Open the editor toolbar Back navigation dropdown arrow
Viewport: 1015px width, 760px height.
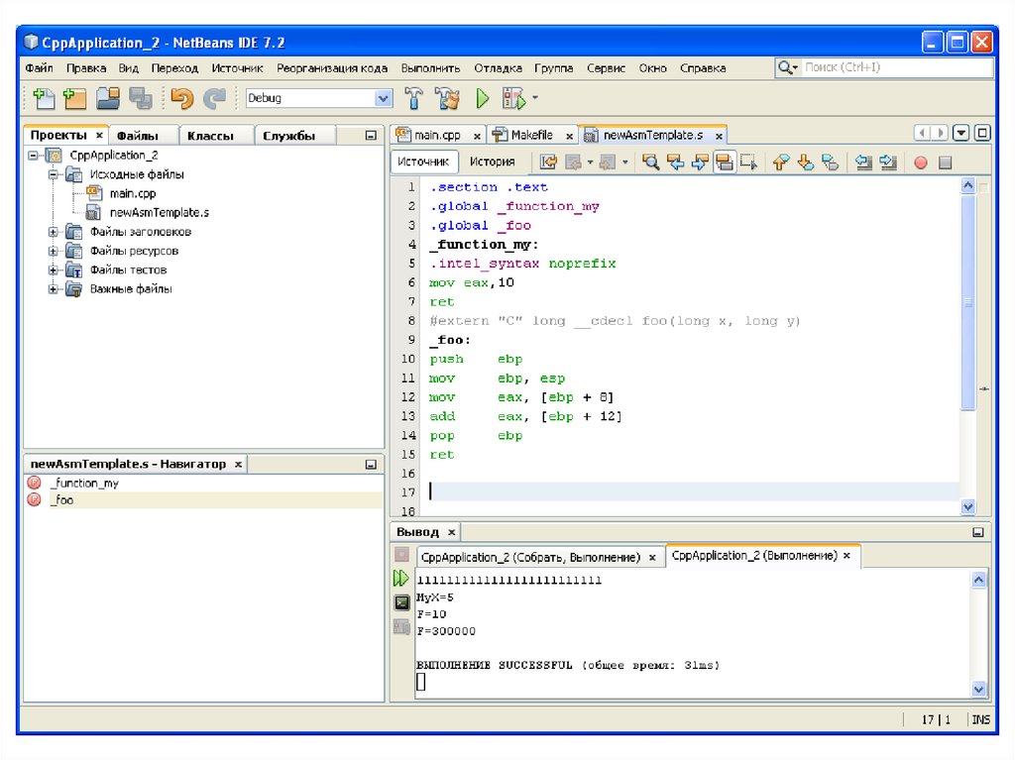590,162
